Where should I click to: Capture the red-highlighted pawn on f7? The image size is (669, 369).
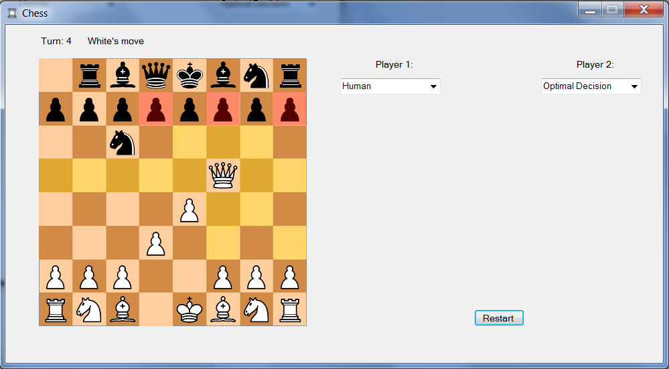[x=223, y=108]
